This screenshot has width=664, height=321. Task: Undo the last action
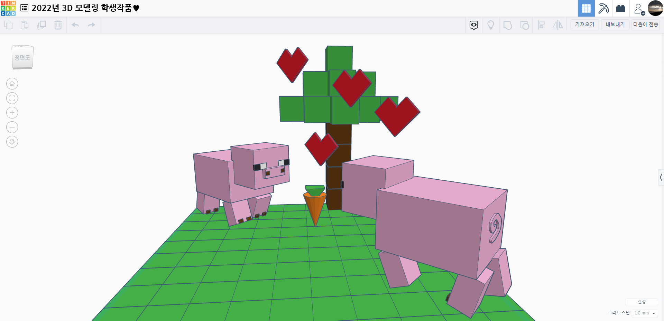(75, 25)
